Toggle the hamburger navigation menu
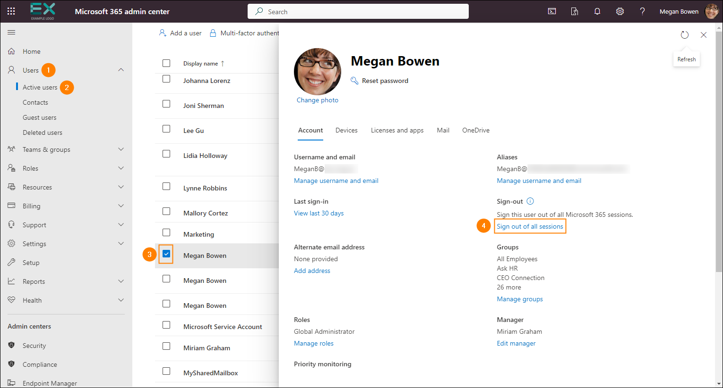 tap(11, 32)
